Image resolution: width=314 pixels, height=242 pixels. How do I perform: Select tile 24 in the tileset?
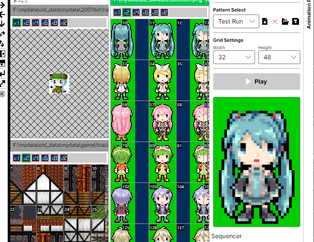coord(77,224)
